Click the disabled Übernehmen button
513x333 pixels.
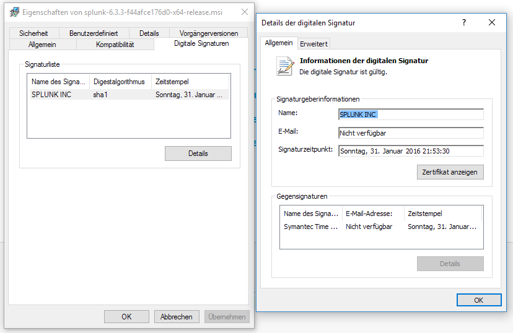tap(227, 317)
